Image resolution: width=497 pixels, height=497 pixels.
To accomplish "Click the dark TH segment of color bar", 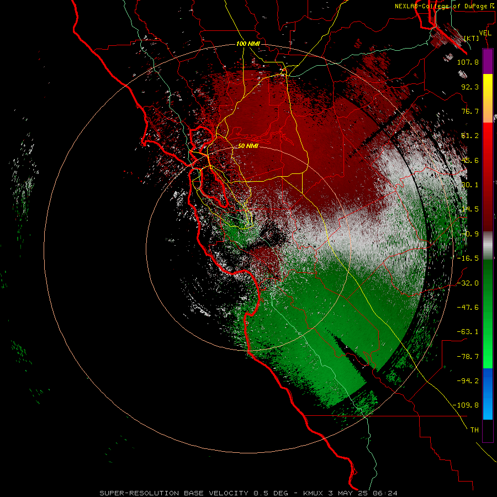I will pos(488,431).
